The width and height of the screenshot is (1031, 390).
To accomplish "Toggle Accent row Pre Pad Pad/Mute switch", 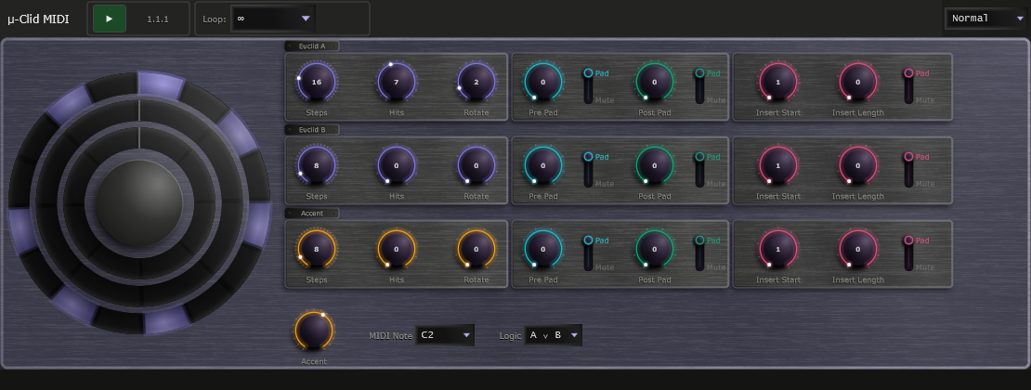I will [x=588, y=253].
